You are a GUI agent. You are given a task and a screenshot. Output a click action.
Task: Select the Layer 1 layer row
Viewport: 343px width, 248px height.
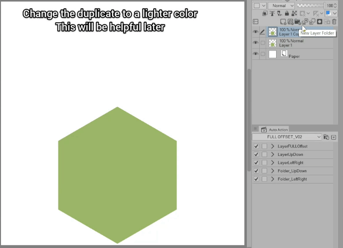tap(293, 43)
